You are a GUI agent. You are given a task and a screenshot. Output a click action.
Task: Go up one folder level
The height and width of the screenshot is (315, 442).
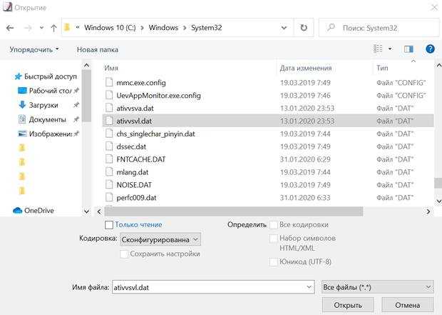point(53,28)
